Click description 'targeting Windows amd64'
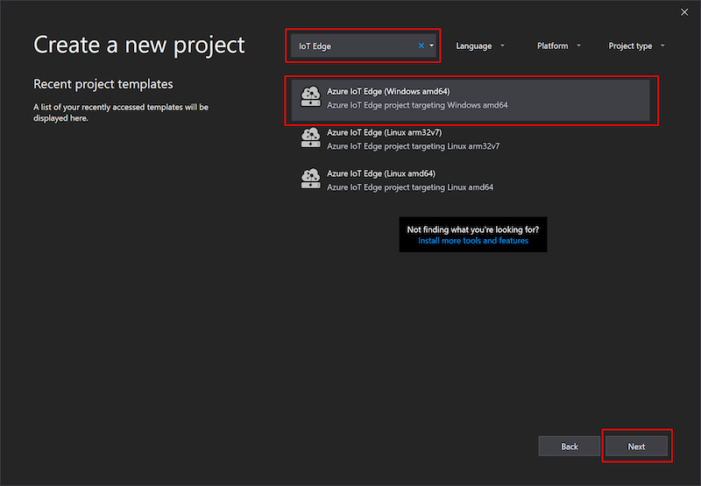 pyautogui.click(x=457, y=105)
